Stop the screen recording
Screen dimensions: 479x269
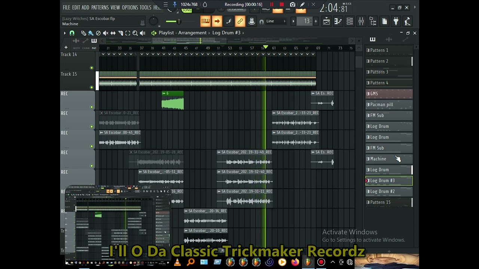click(x=282, y=4)
